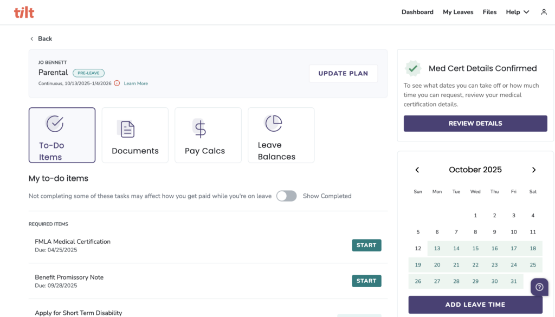This screenshot has width=555, height=317.
Task: Open the Documents card
Action: point(135,135)
